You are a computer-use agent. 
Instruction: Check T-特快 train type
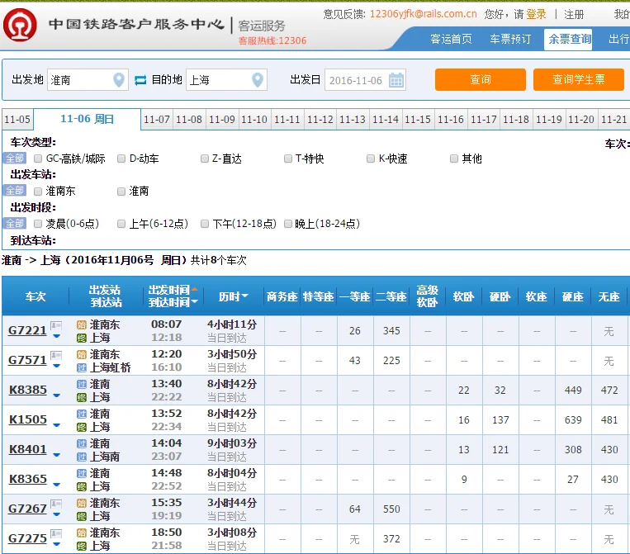pyautogui.click(x=287, y=159)
